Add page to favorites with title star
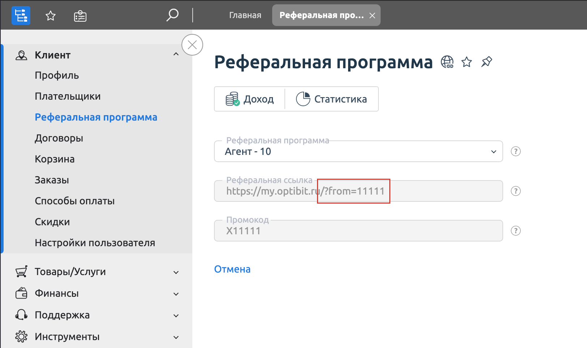Viewport: 587px width, 348px height. [x=467, y=62]
